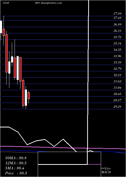This screenshot has height=177, width=126.
Task: Select the 31.62 price level label
Action: click(x=117, y=81)
